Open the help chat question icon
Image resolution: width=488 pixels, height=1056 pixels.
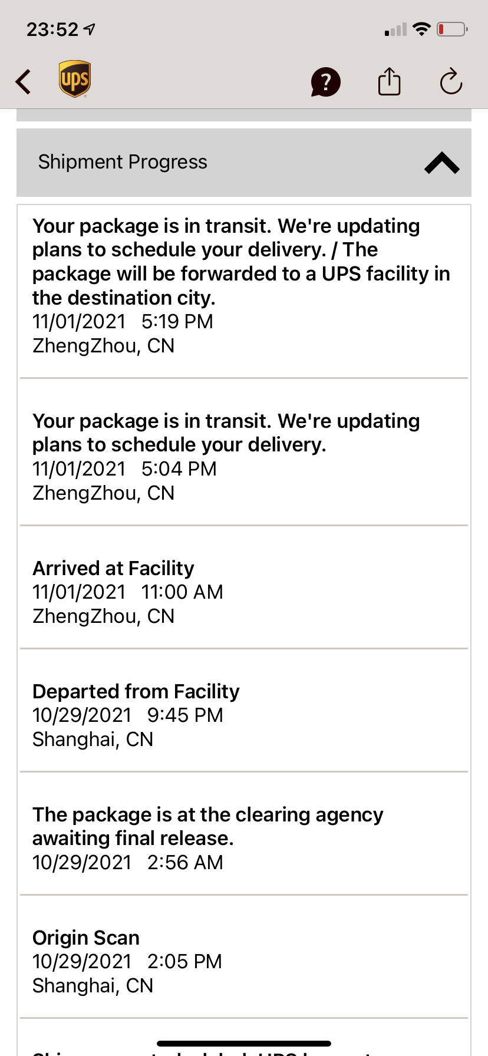pos(325,82)
